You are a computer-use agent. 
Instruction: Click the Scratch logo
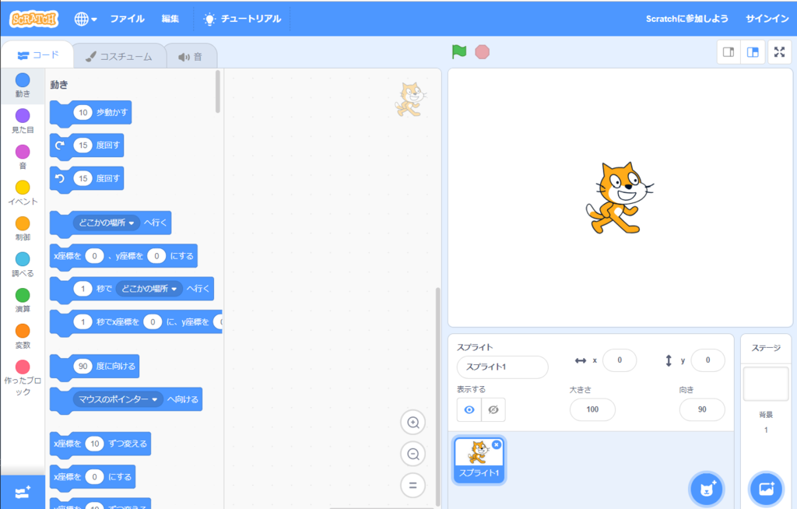[x=34, y=19]
